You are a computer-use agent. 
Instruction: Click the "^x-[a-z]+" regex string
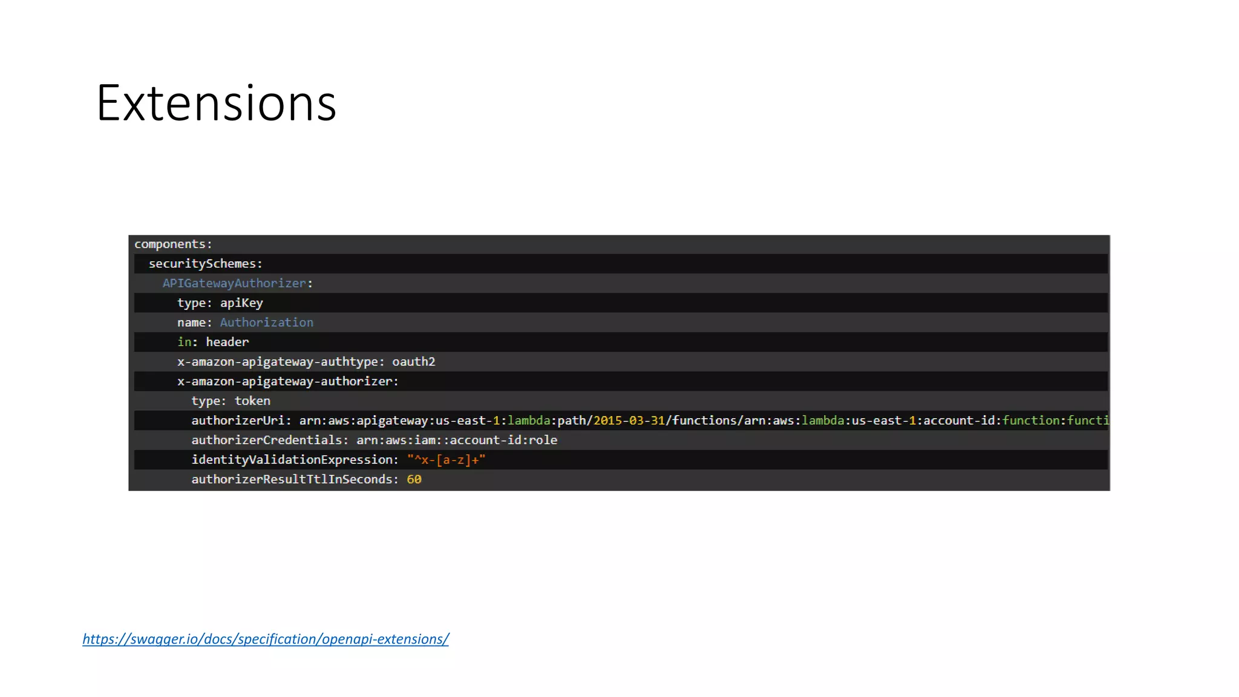pos(446,460)
